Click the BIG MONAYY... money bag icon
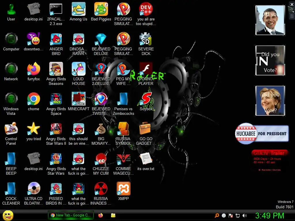Screen dimensions: 295x221 point(101,134)
